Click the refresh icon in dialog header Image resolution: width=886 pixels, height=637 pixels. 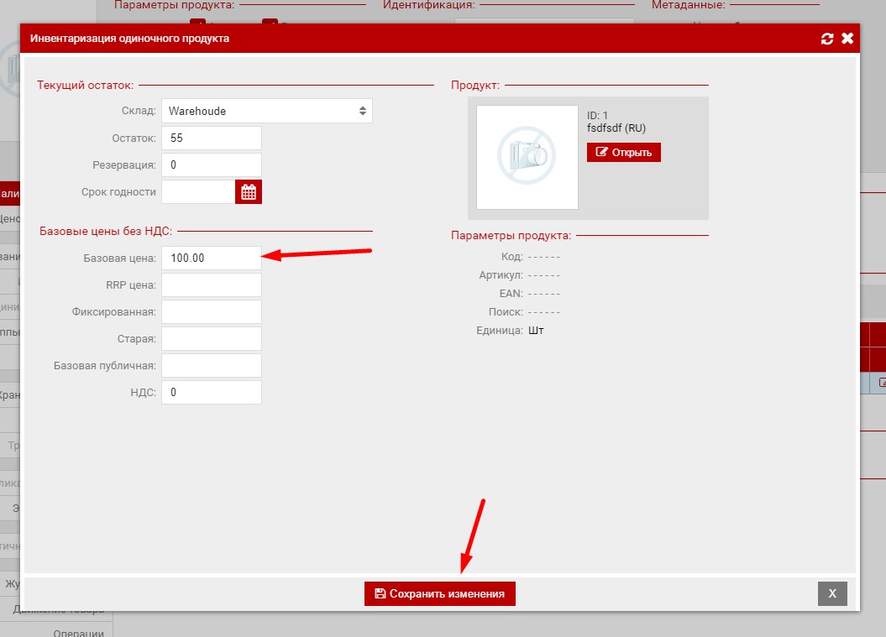pos(827,39)
